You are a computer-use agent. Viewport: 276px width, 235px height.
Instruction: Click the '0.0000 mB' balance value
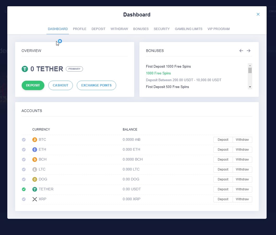coord(132,140)
